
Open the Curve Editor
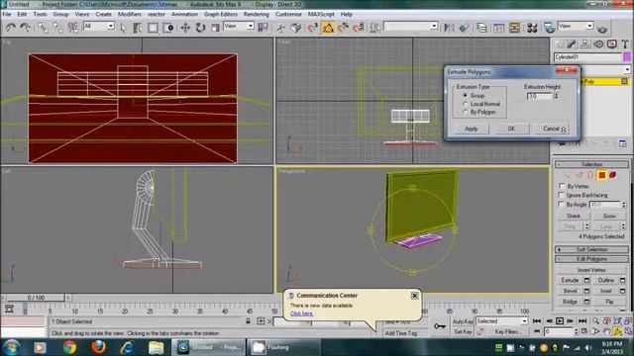tap(499, 28)
